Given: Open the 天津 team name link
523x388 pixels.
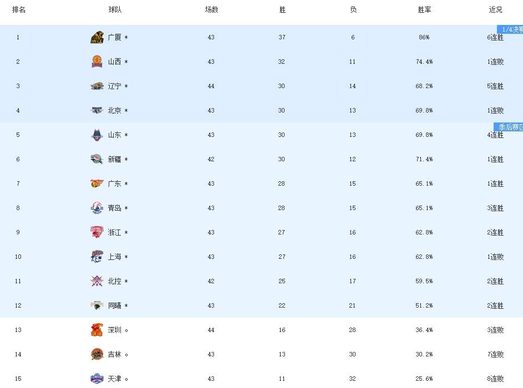Looking at the screenshot, I should [115, 379].
